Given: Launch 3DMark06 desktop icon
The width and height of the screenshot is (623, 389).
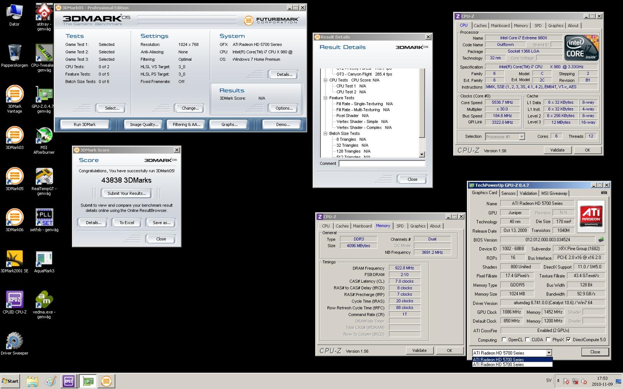Looking at the screenshot, I should 14,221.
